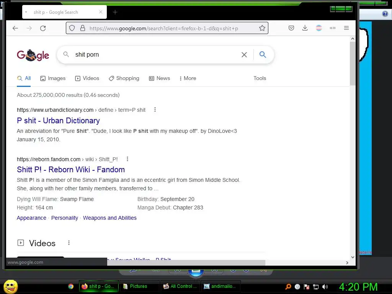Click the striped circle extension icon

[x=319, y=28]
